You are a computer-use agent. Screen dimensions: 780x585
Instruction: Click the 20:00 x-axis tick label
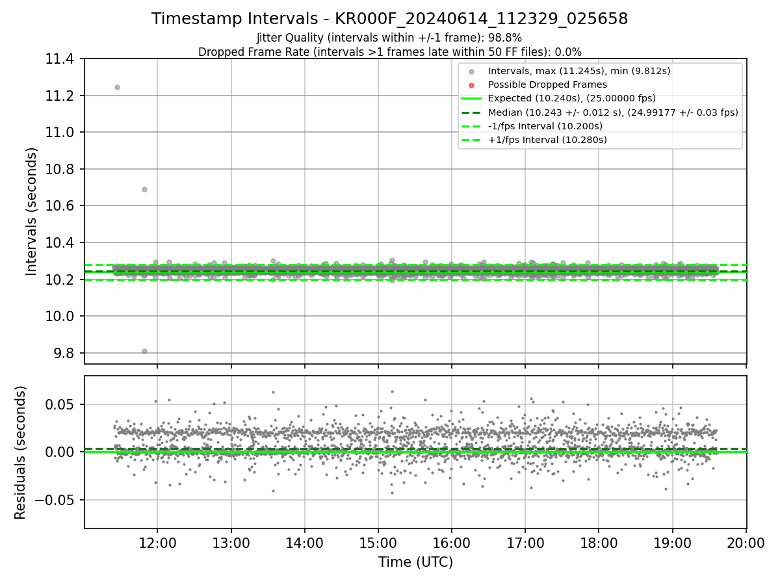click(746, 542)
